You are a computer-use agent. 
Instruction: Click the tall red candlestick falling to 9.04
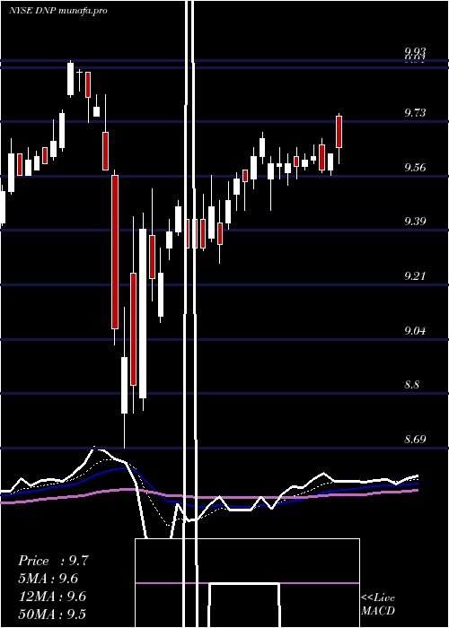click(115, 252)
